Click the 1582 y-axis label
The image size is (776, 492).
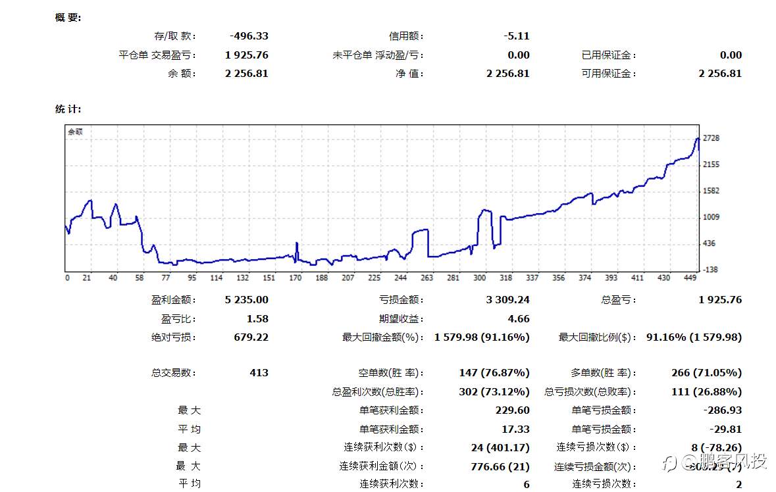coord(711,191)
